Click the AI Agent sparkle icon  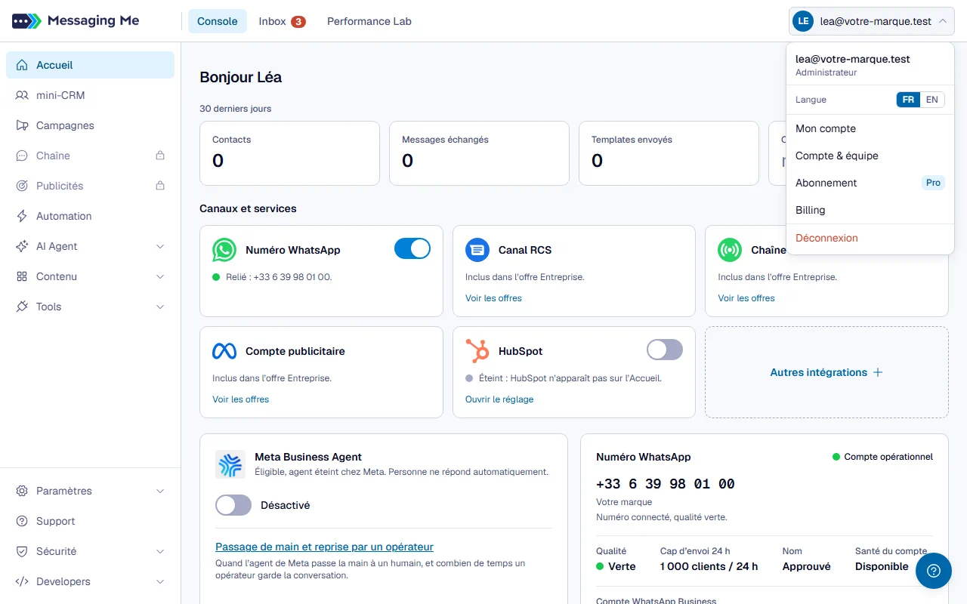click(22, 246)
